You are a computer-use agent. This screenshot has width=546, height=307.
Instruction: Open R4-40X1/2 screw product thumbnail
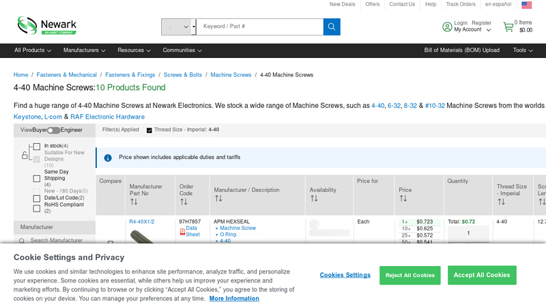point(141,237)
